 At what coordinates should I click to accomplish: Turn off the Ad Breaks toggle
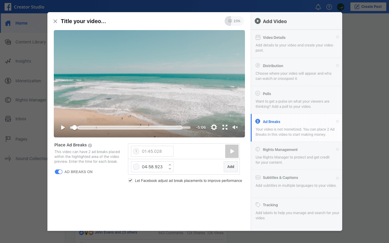58,172
